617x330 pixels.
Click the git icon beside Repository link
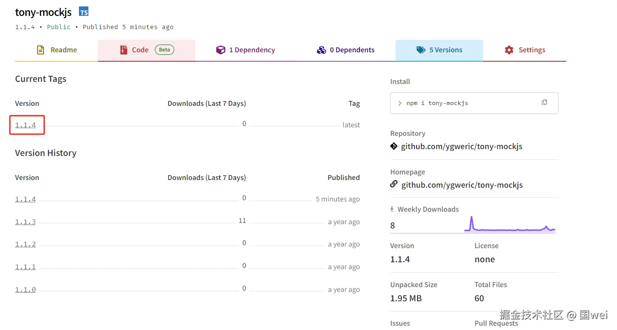pyautogui.click(x=394, y=147)
